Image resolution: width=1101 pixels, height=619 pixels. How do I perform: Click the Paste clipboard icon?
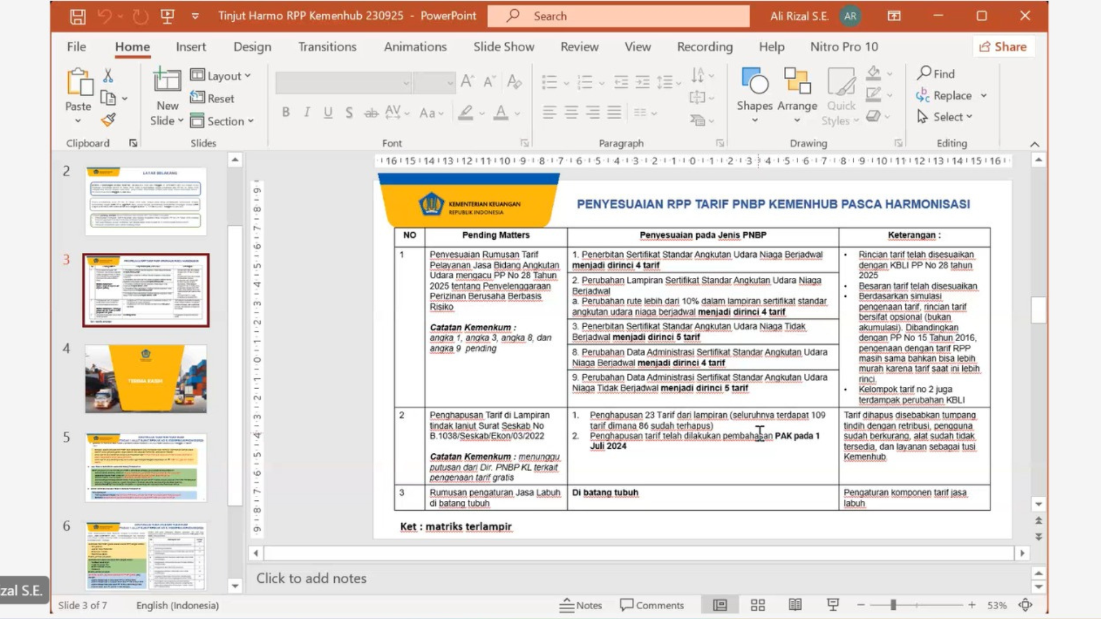[x=79, y=83]
